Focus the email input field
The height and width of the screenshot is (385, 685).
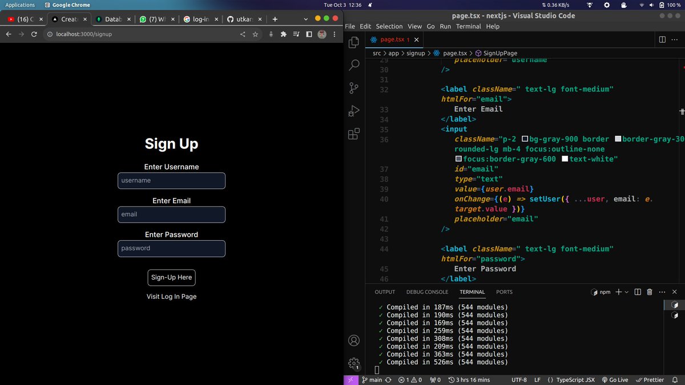pos(171,214)
